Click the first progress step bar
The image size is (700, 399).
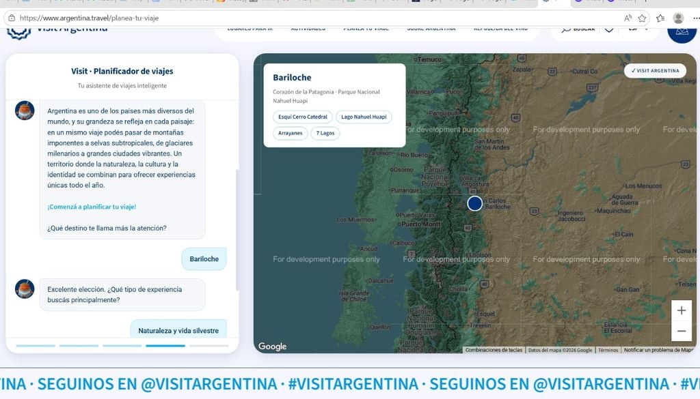[x=36, y=346]
